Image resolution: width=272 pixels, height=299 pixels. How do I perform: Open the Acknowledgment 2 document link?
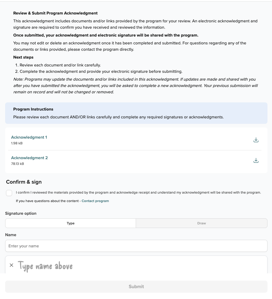pos(29,158)
